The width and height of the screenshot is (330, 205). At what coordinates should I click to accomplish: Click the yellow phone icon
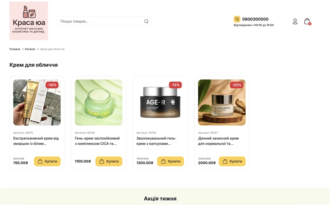237,19
